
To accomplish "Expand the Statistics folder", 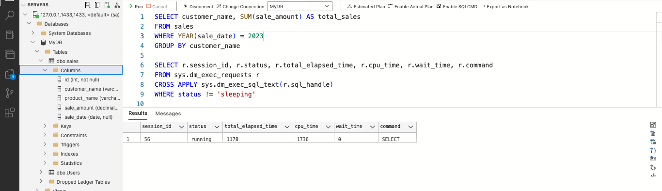I will 45,163.
